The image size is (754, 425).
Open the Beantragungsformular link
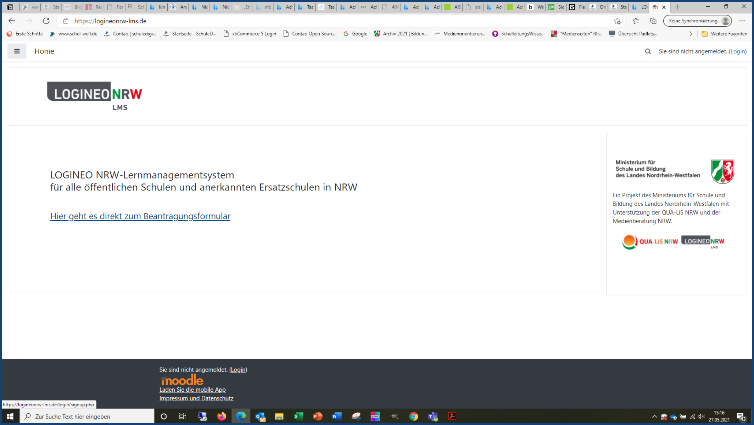[x=140, y=216]
